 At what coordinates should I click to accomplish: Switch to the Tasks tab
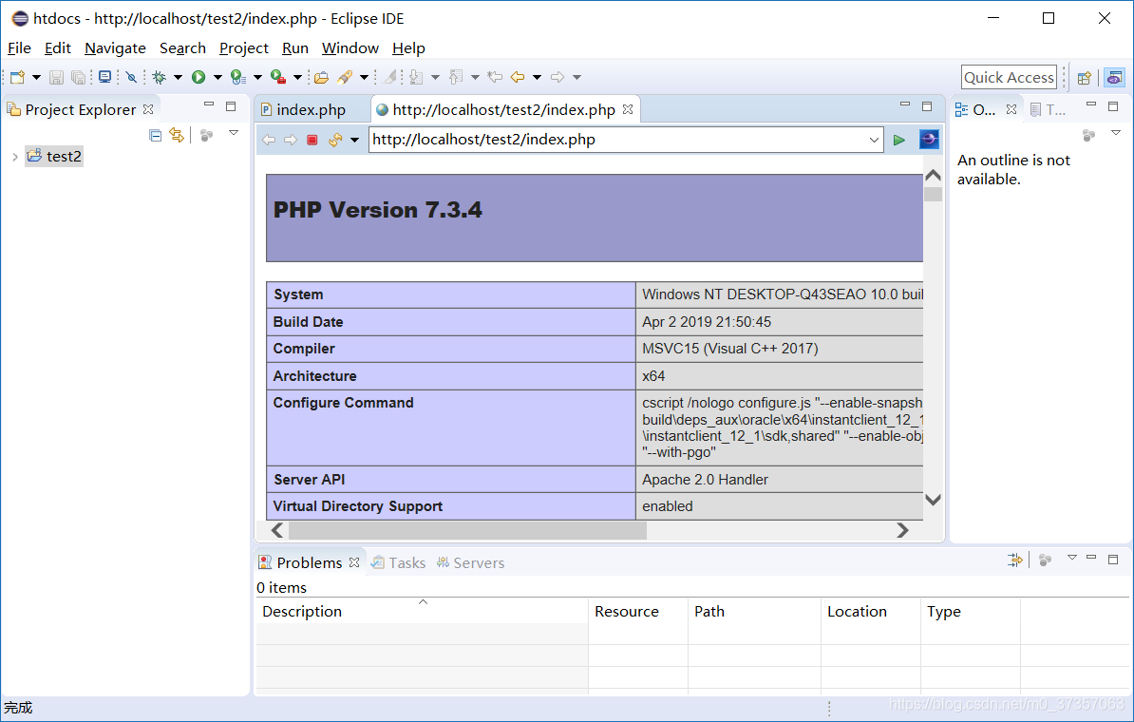tap(399, 562)
